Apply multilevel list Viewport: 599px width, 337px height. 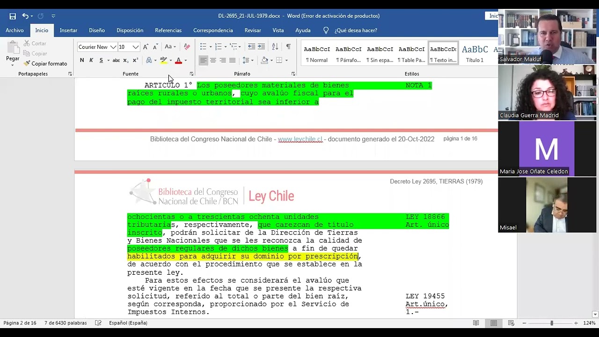[234, 47]
